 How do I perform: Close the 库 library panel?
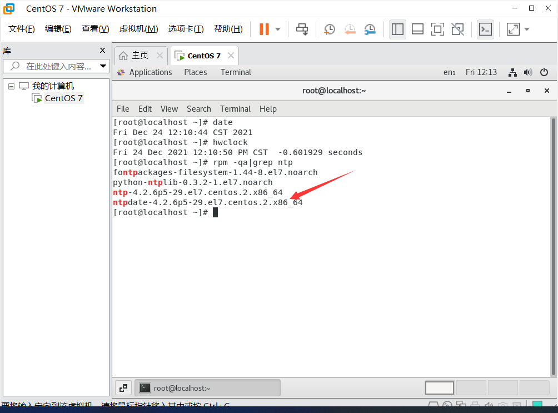click(x=102, y=51)
